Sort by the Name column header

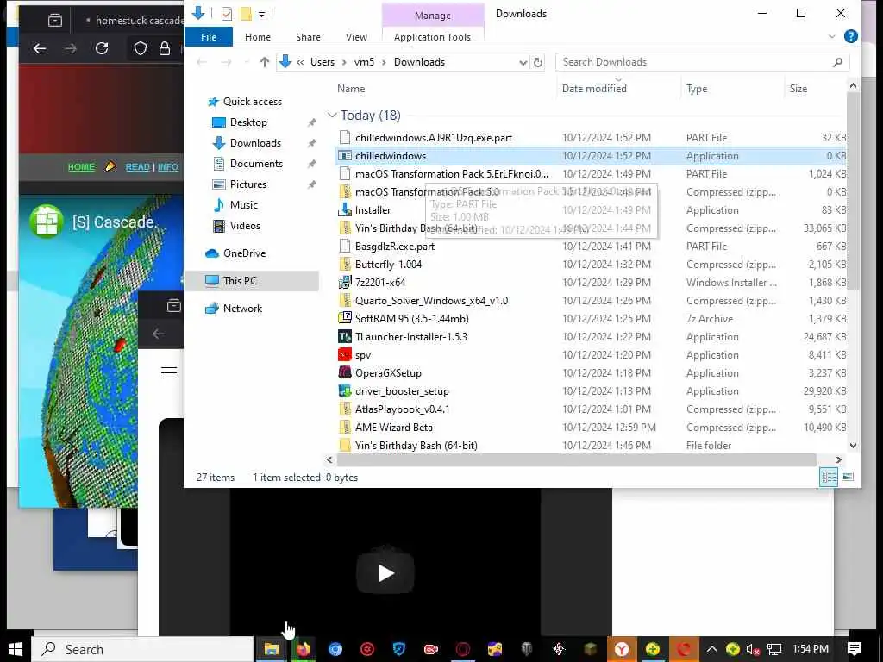[x=351, y=89]
